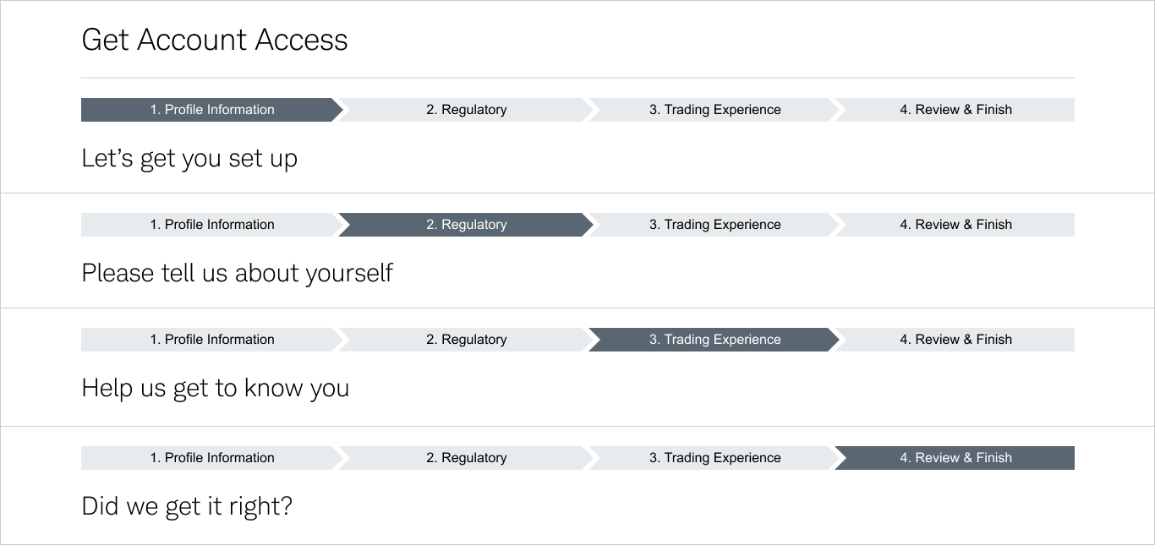The height and width of the screenshot is (545, 1155).
Task: Click the 'Help us get to know you' heading
Action: click(215, 388)
